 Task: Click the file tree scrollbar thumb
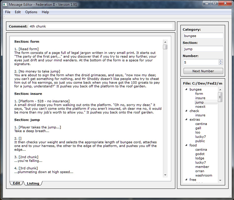[220, 97]
